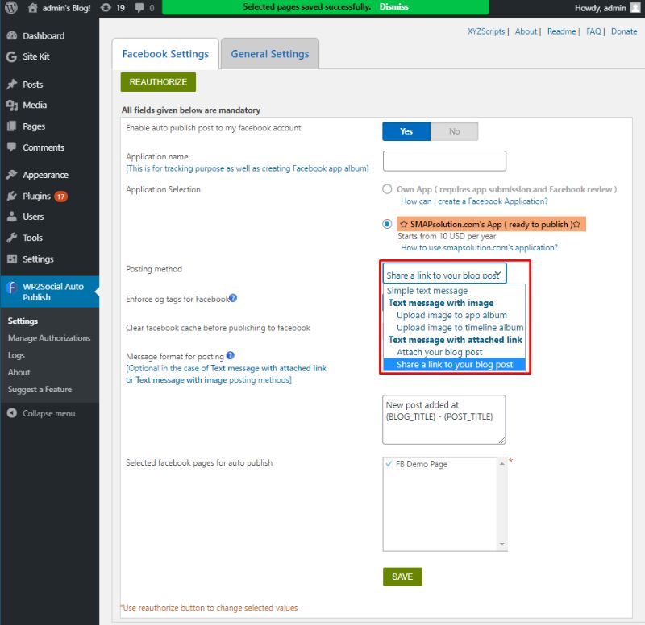Dismiss the saved successfully notice

tap(393, 7)
